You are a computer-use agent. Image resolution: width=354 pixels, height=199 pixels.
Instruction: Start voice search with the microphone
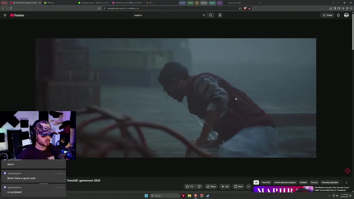(220, 15)
